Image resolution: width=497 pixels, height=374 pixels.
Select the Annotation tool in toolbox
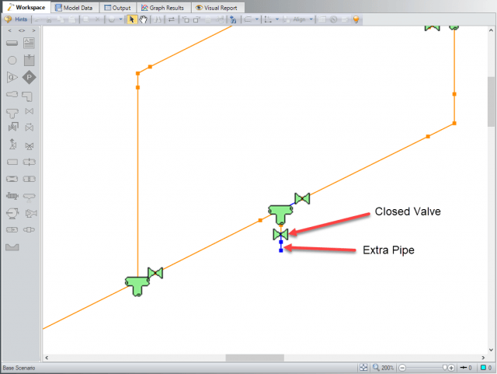point(29,43)
